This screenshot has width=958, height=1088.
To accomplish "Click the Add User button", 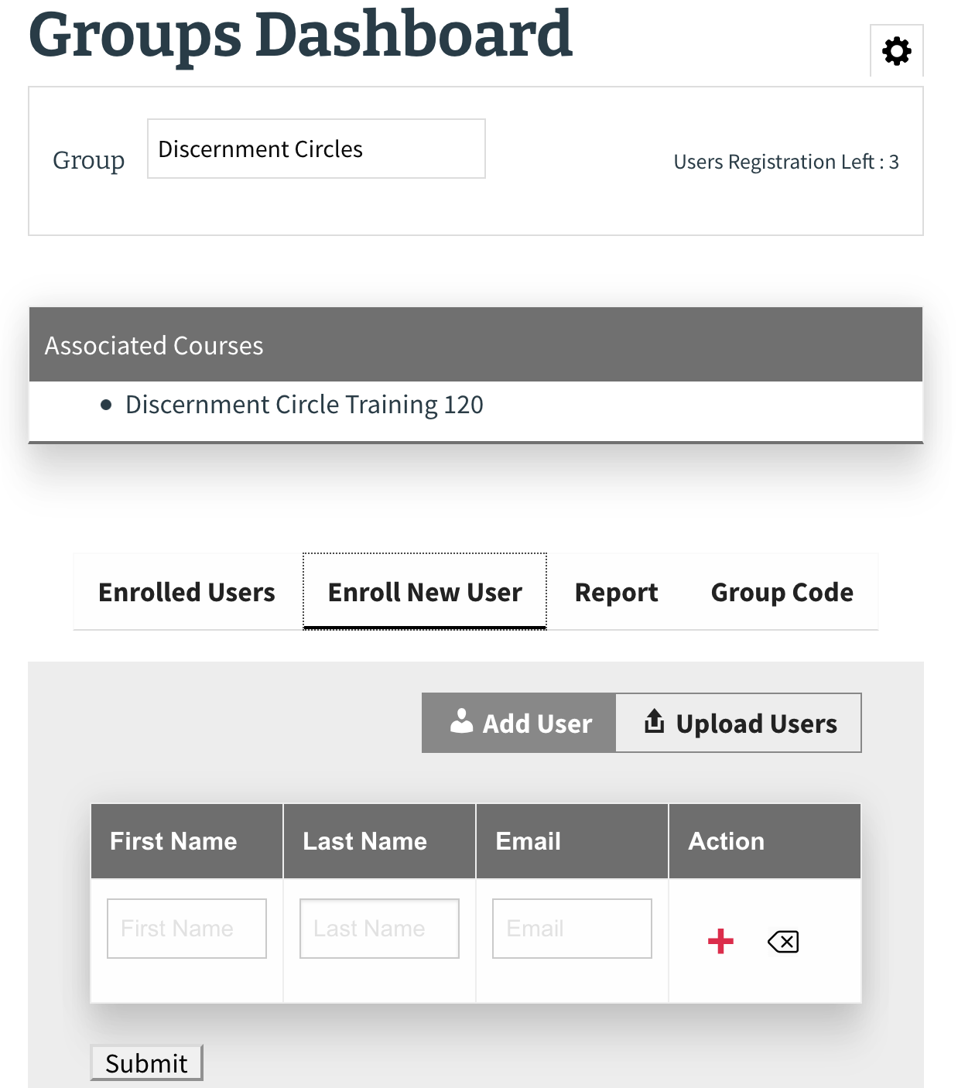I will coord(518,722).
